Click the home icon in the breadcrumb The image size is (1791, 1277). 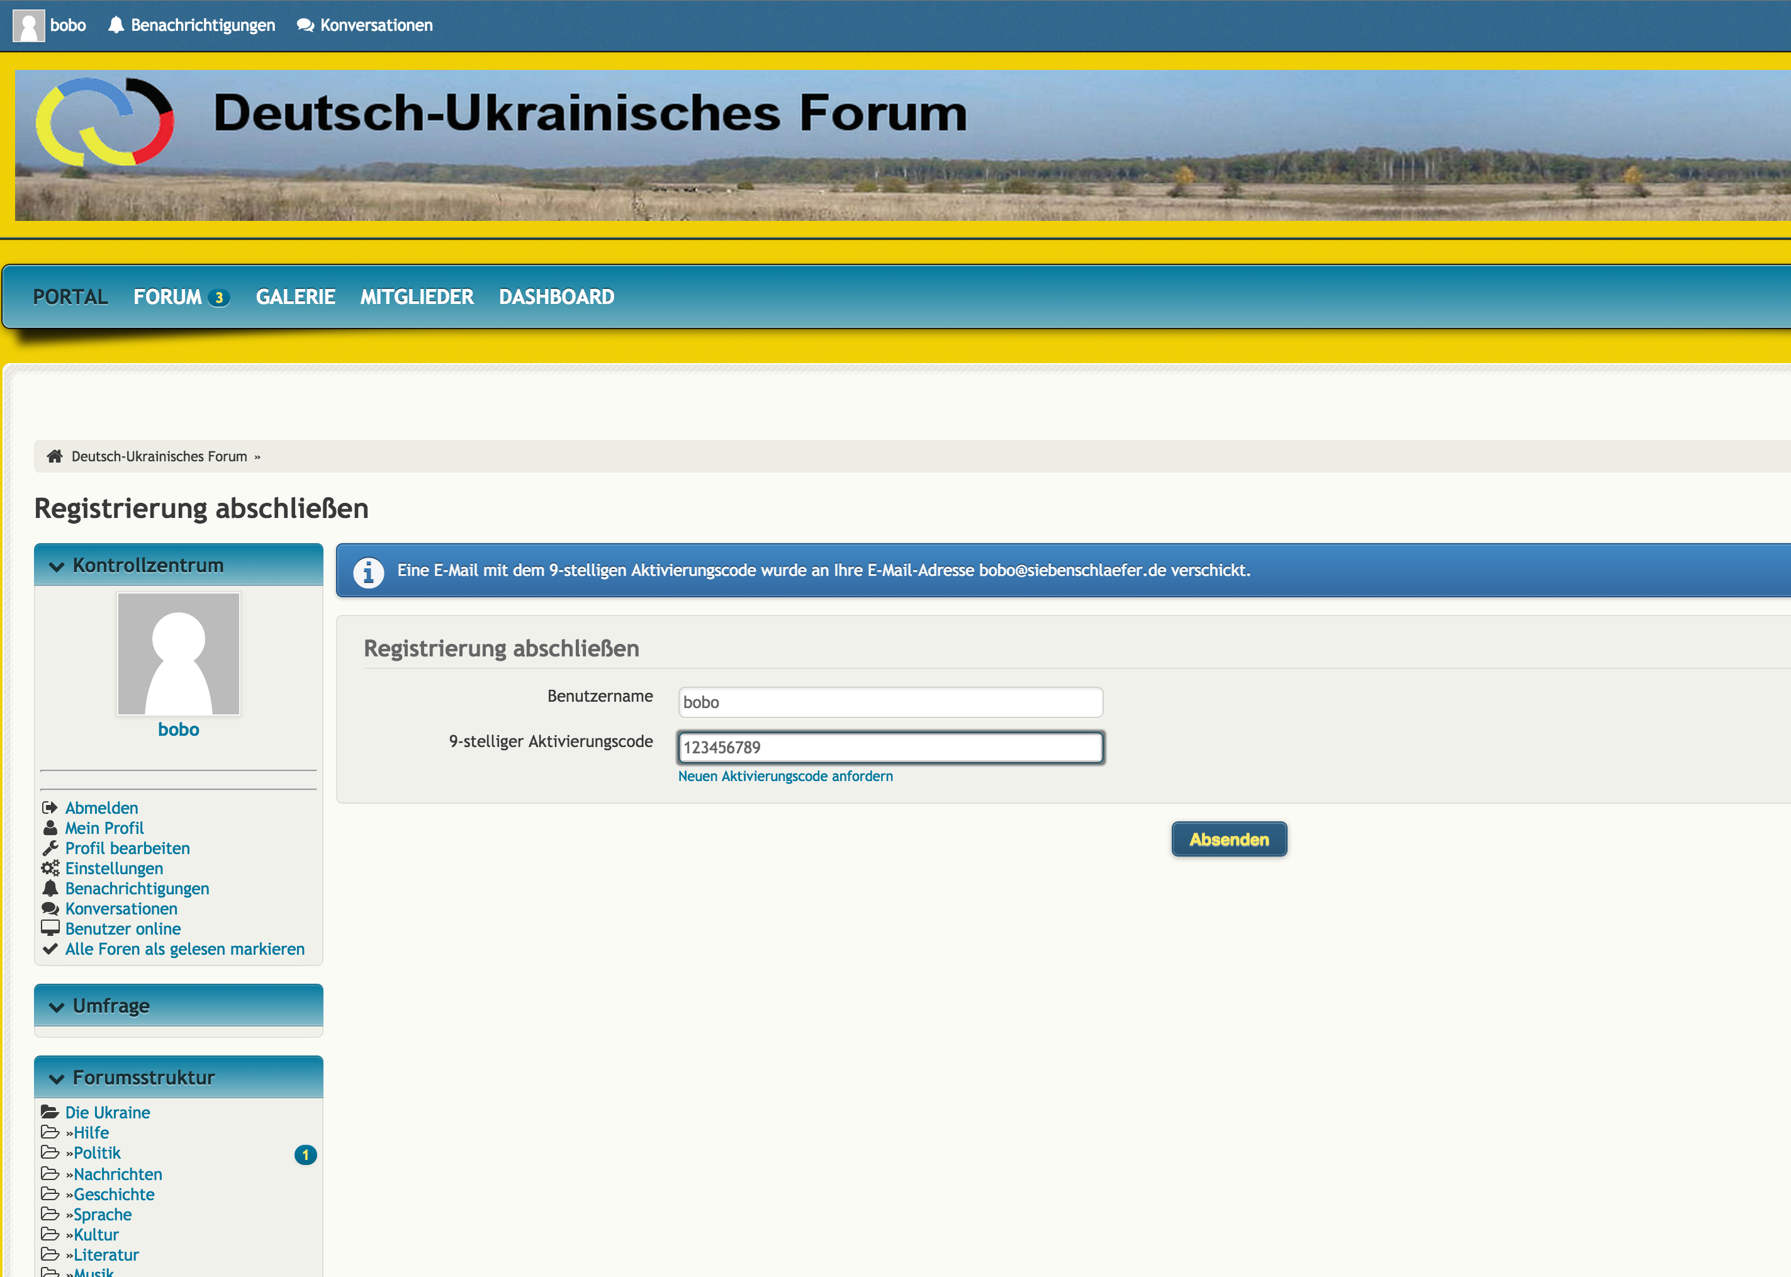pos(54,456)
